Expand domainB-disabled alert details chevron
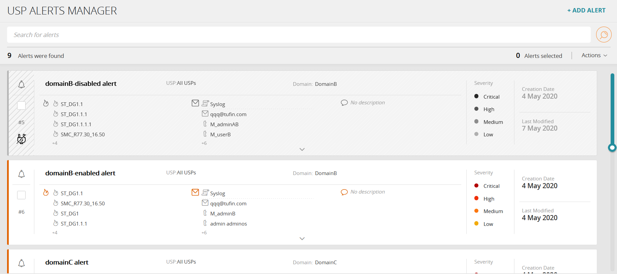 (x=302, y=149)
